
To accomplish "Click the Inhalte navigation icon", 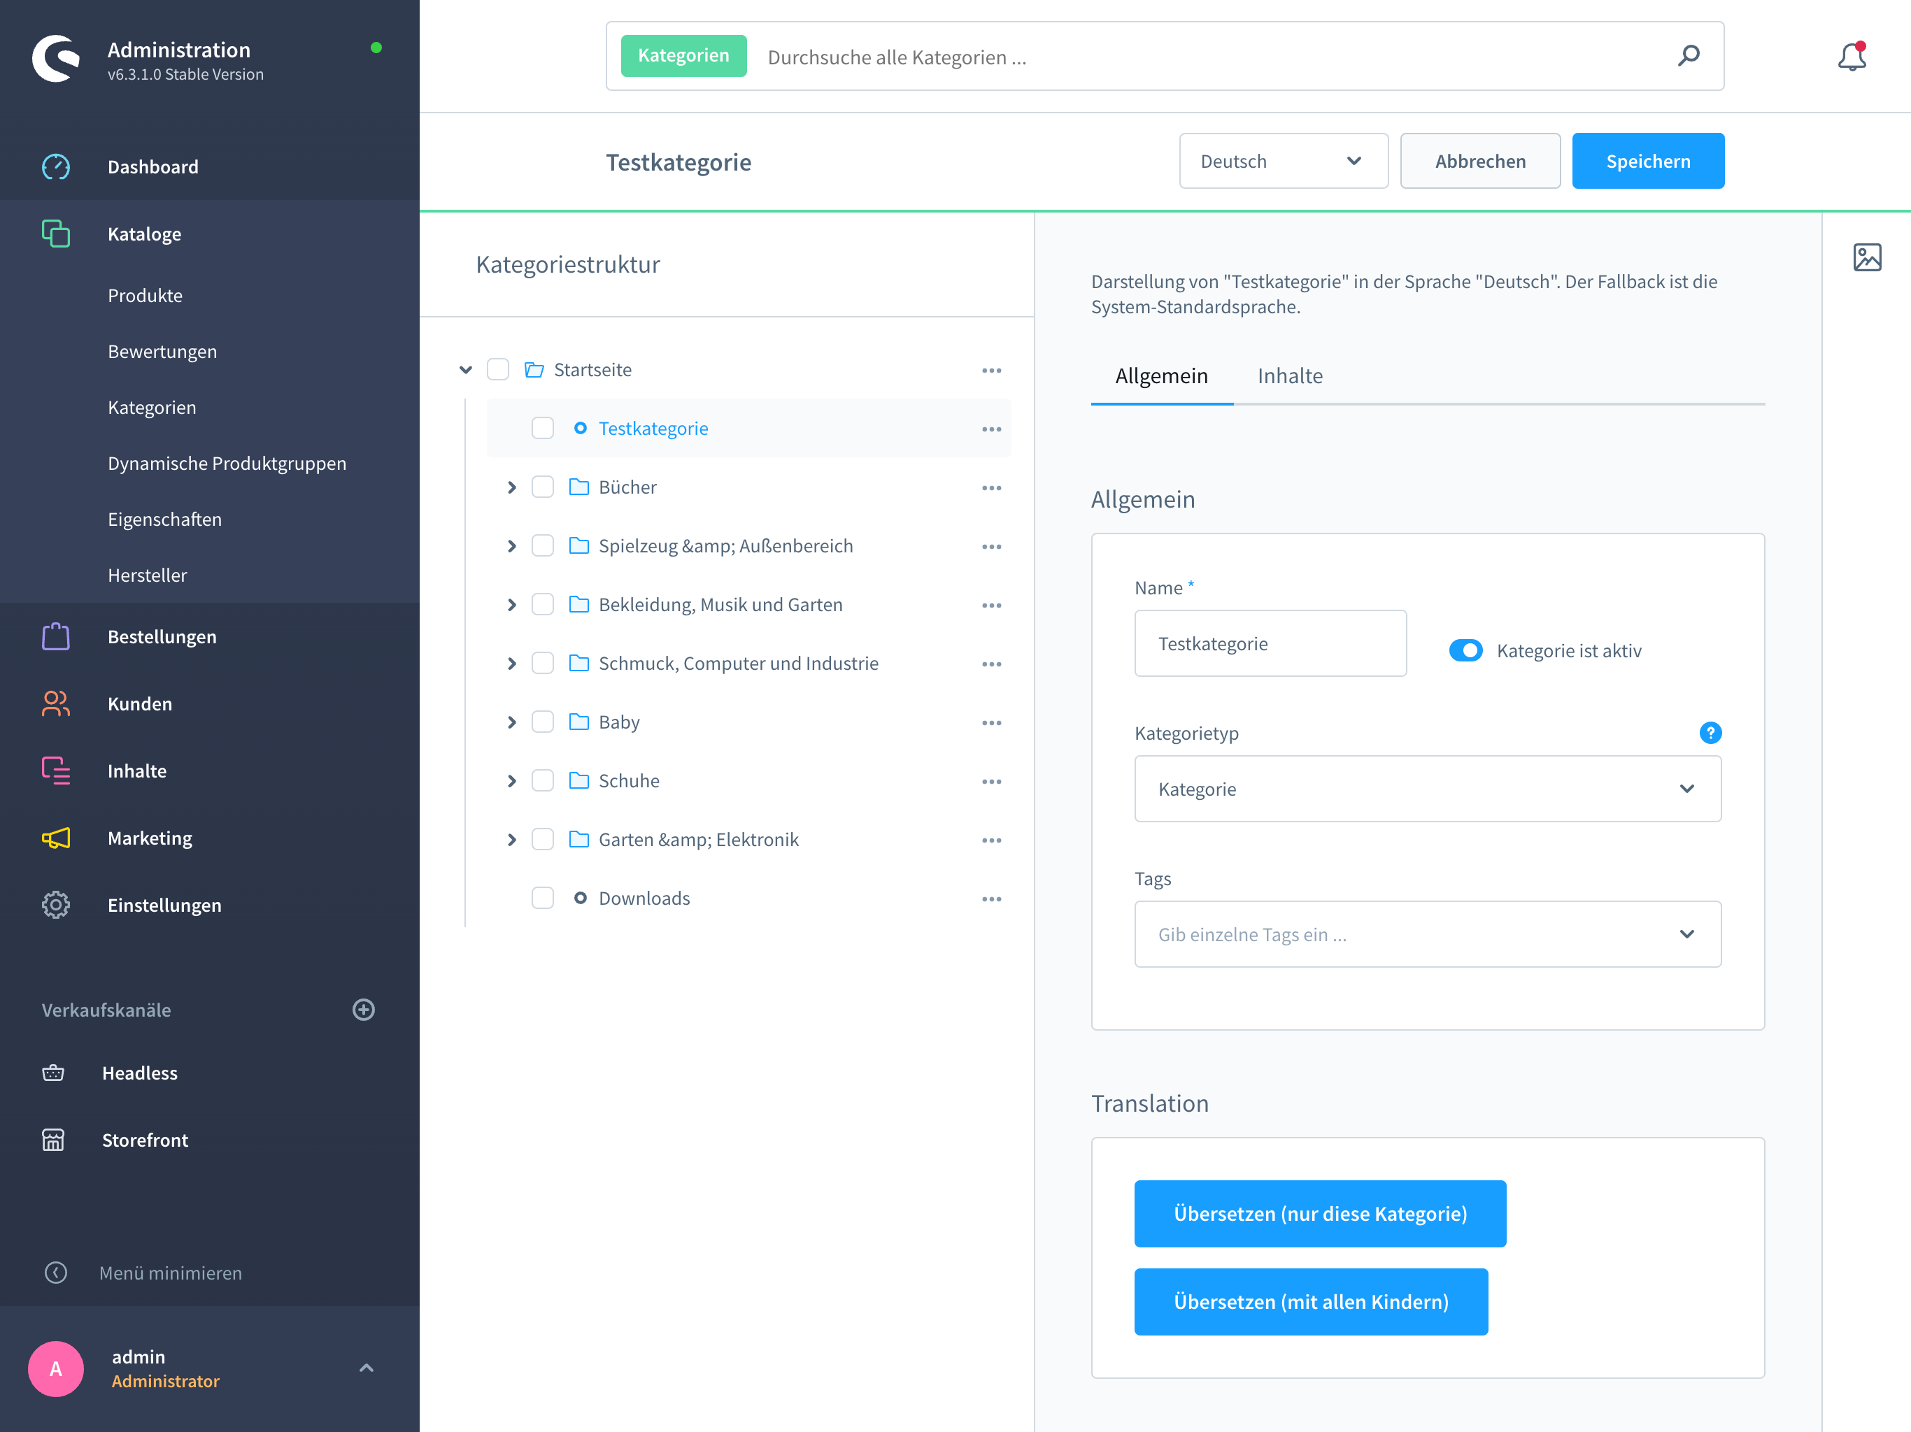I will 54,770.
